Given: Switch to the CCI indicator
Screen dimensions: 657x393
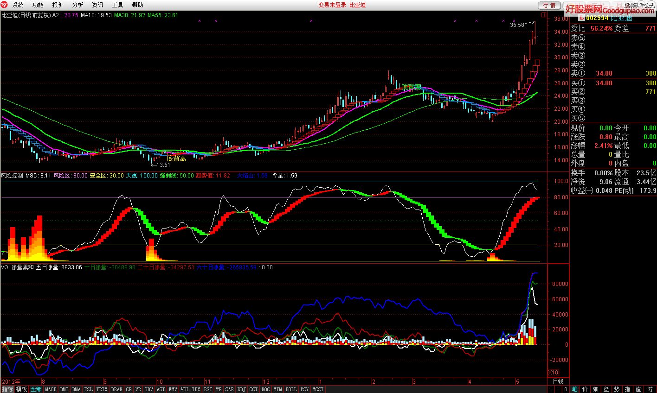Looking at the screenshot, I should pos(253,389).
